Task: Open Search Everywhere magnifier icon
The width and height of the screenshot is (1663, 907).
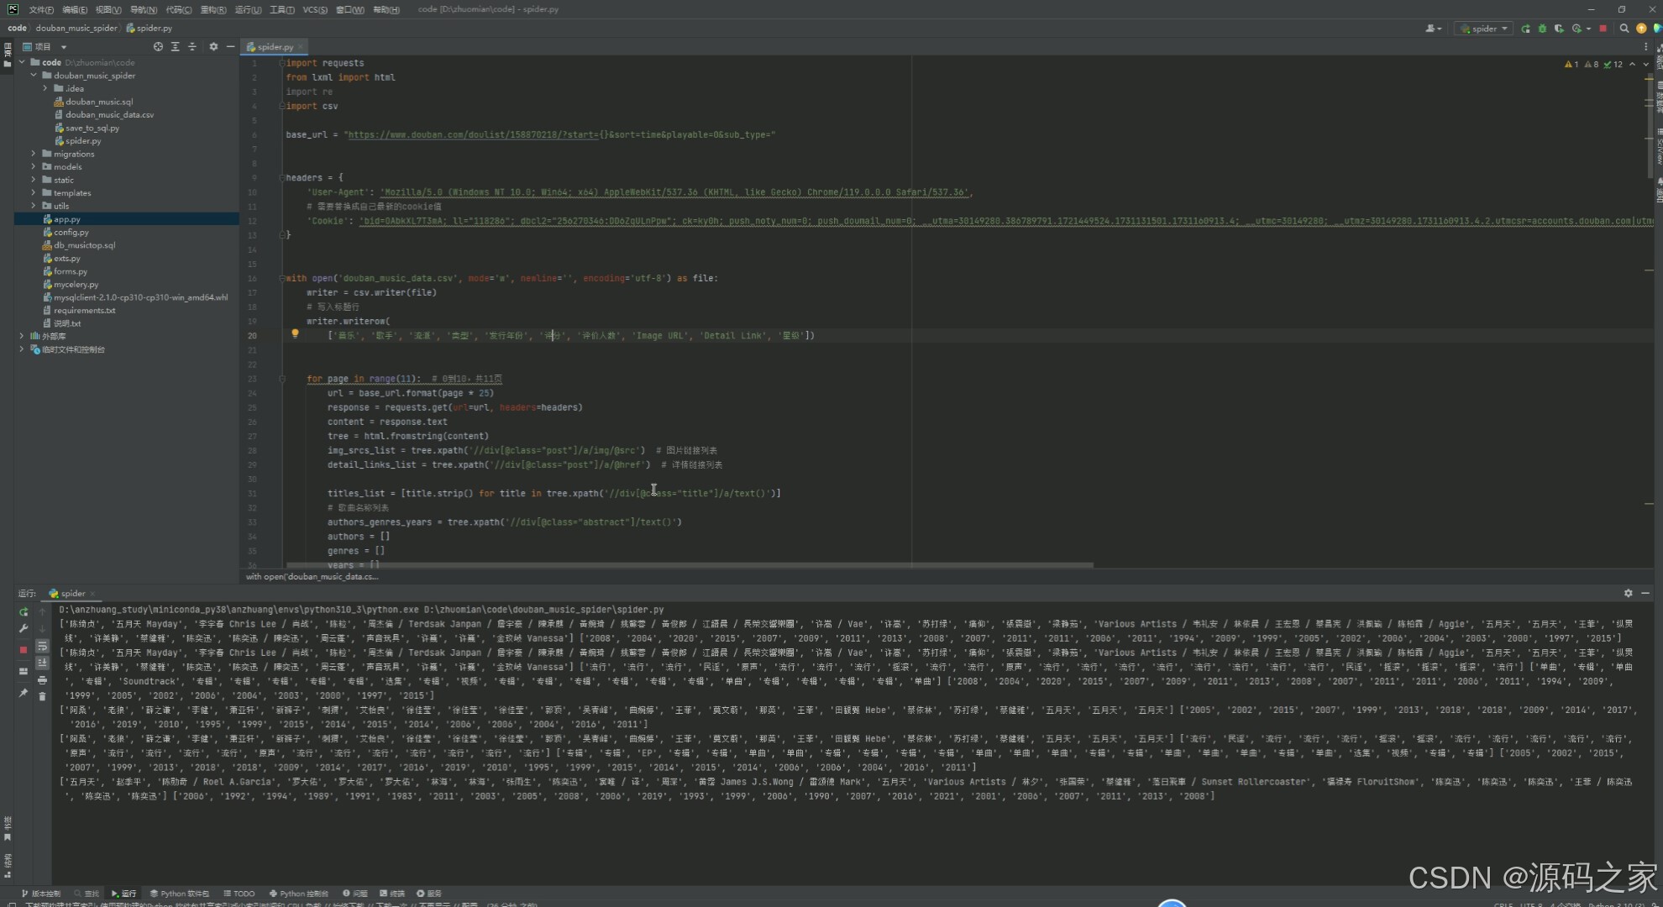Action: (x=1624, y=29)
